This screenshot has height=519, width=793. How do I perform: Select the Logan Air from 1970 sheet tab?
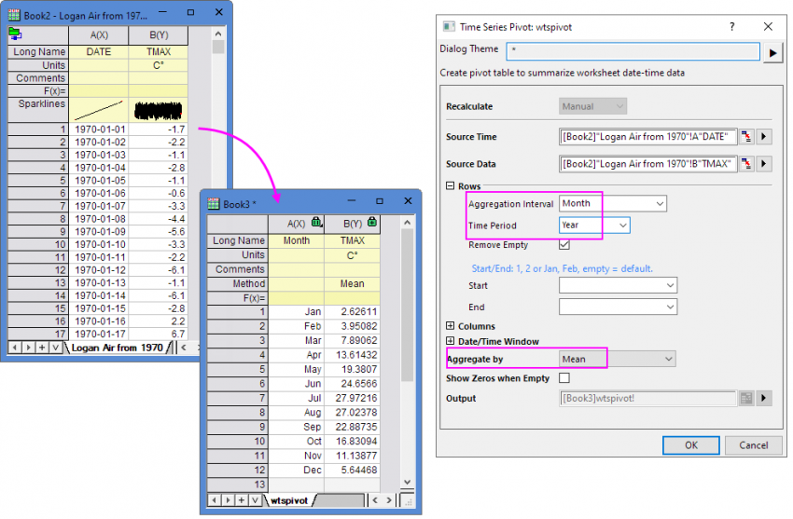pos(118,348)
